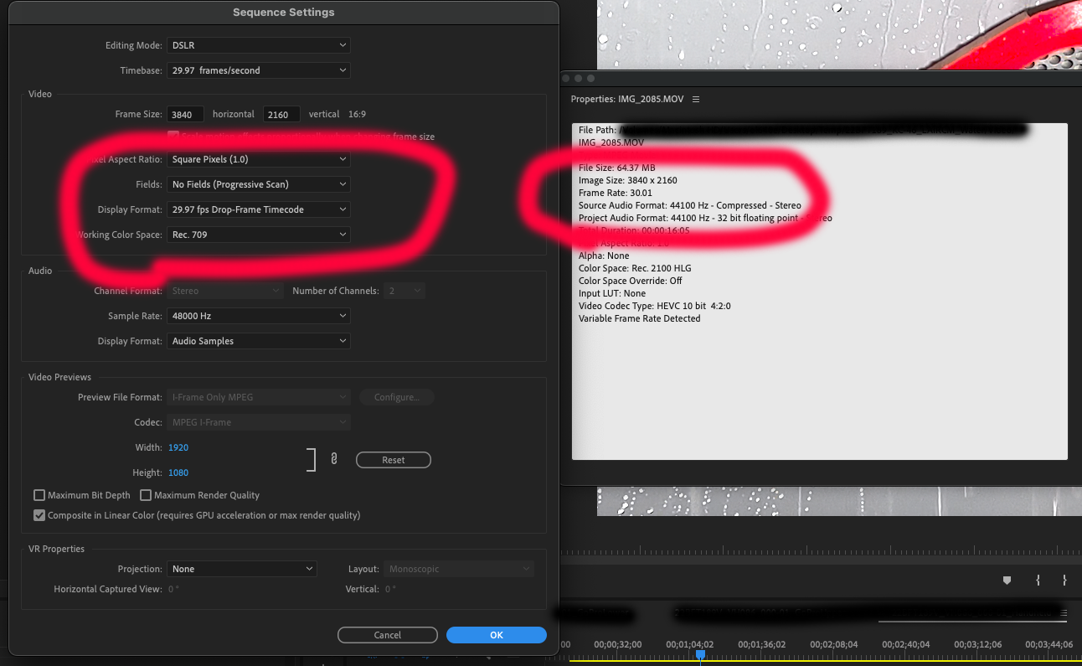
Task: Disable the Composite in Linear Color checkbox
Action: coord(39,515)
